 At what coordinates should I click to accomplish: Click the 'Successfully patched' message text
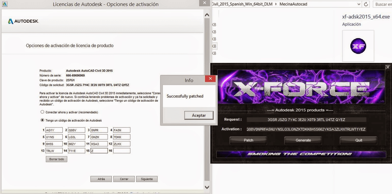coord(185,96)
